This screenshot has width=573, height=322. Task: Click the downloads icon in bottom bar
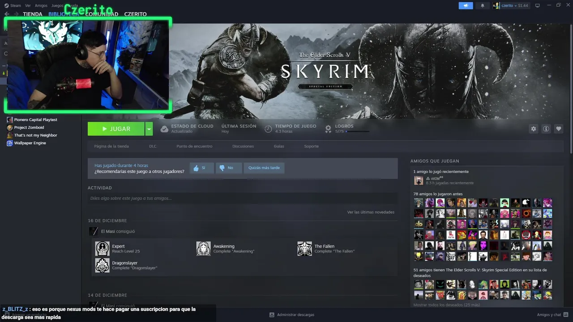(x=272, y=315)
